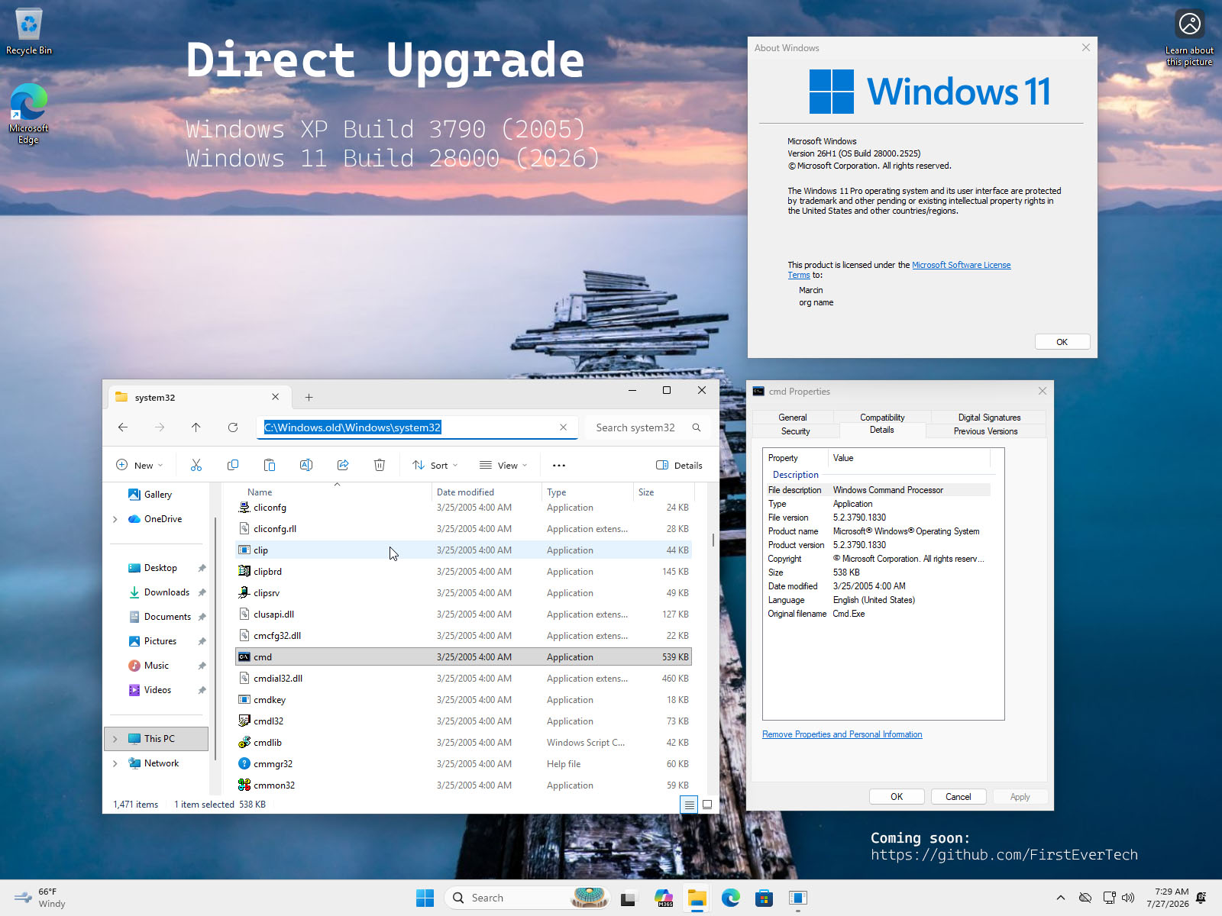
Task: Open the Windows Start menu
Action: click(425, 898)
